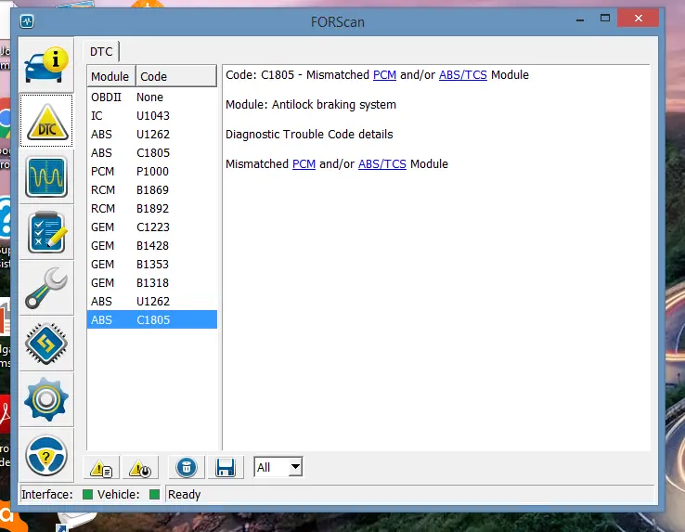Maximize the FORScan window

[605, 19]
